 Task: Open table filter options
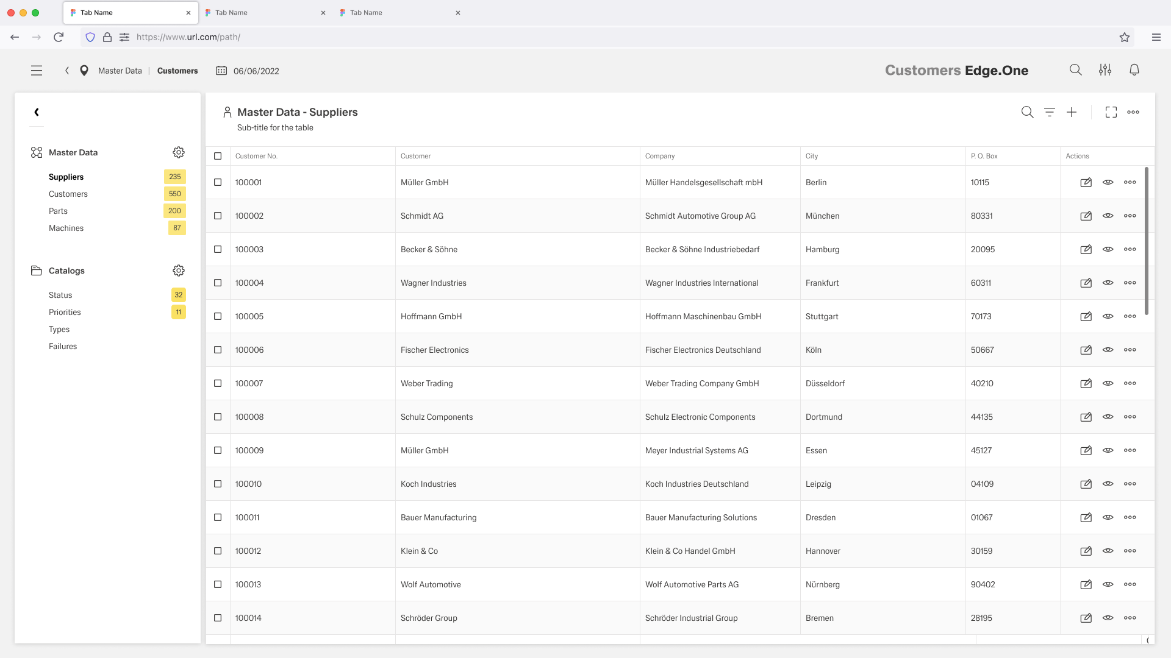(x=1050, y=112)
